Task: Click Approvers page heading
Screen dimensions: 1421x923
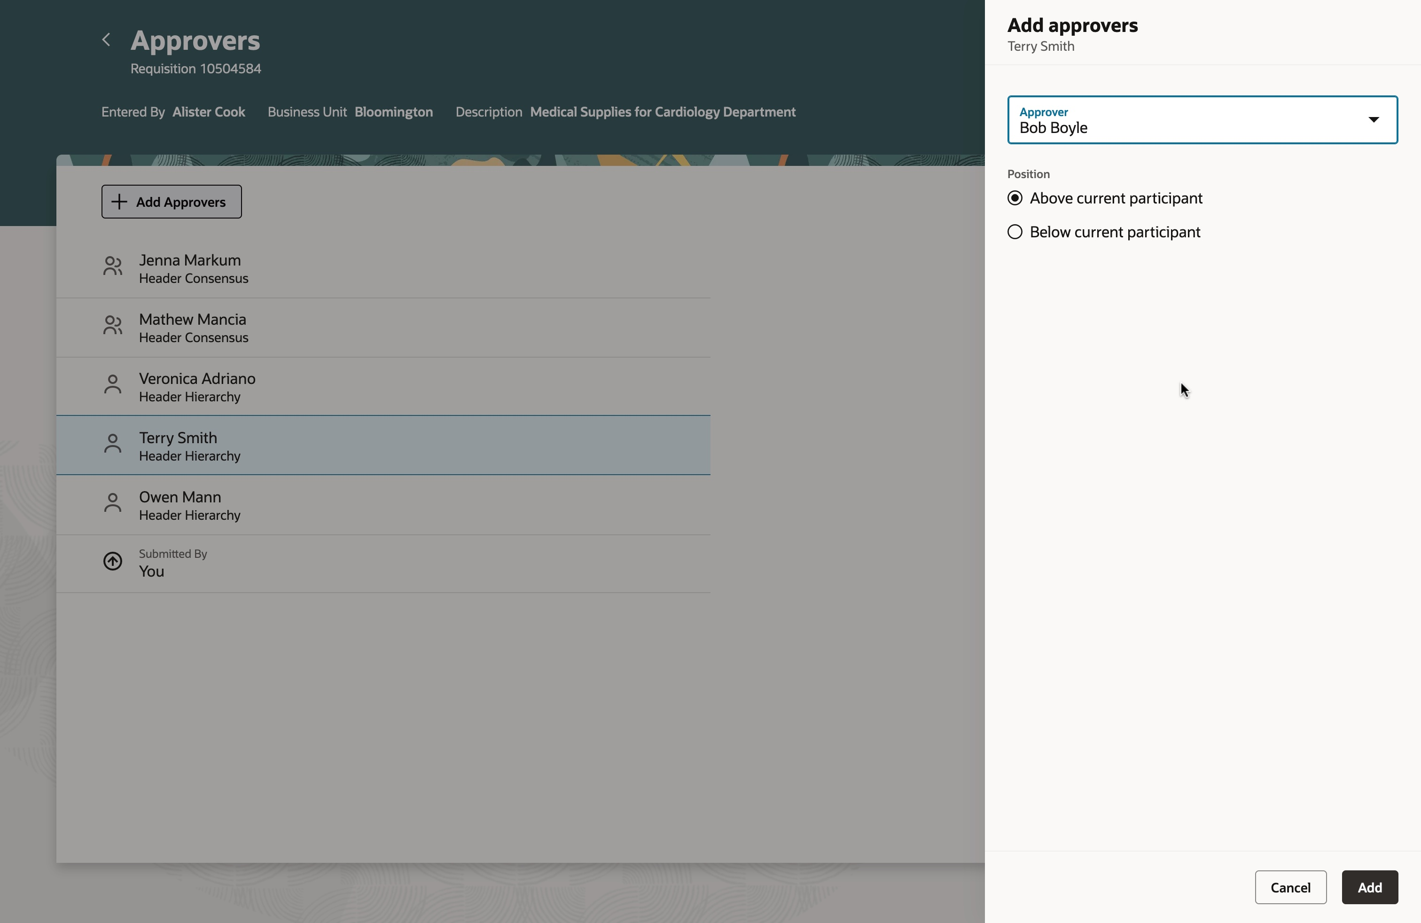Action: 195,40
